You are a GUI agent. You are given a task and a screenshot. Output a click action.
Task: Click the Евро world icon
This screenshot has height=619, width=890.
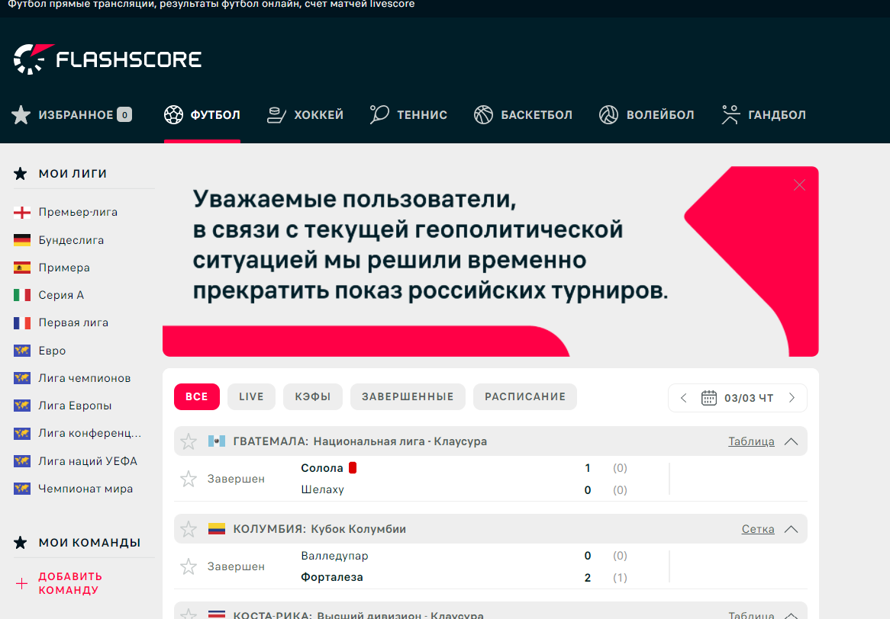pyautogui.click(x=22, y=351)
